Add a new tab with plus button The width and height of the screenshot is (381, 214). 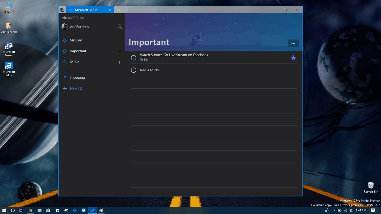click(118, 10)
